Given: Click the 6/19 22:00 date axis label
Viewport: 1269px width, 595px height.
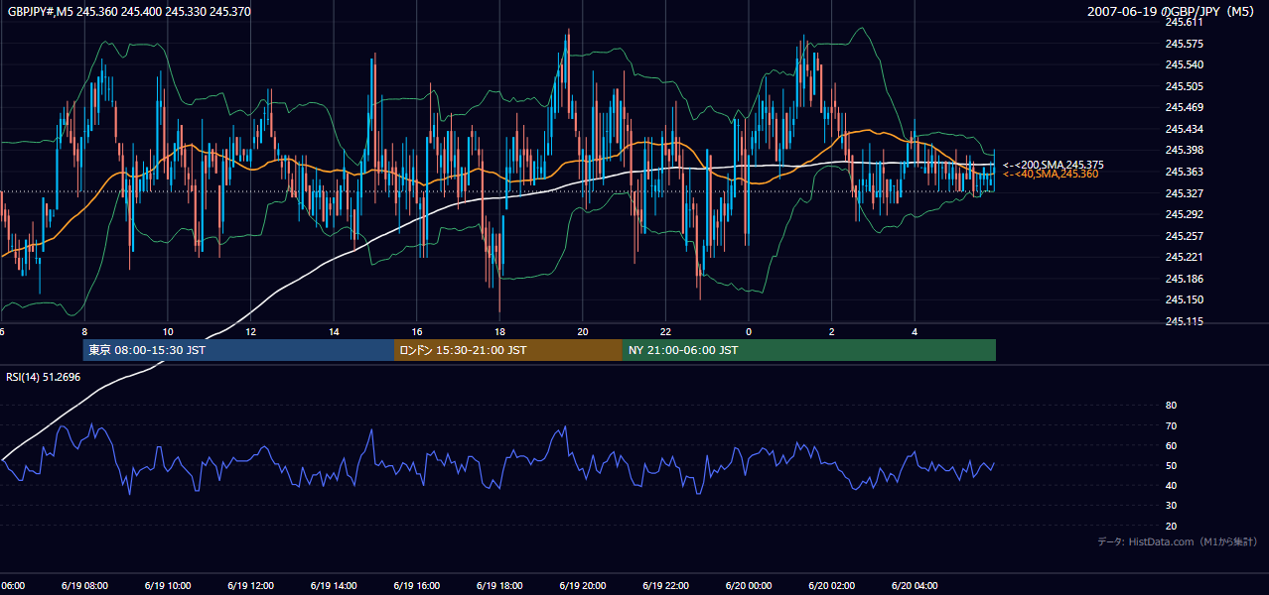Looking at the screenshot, I should (665, 586).
